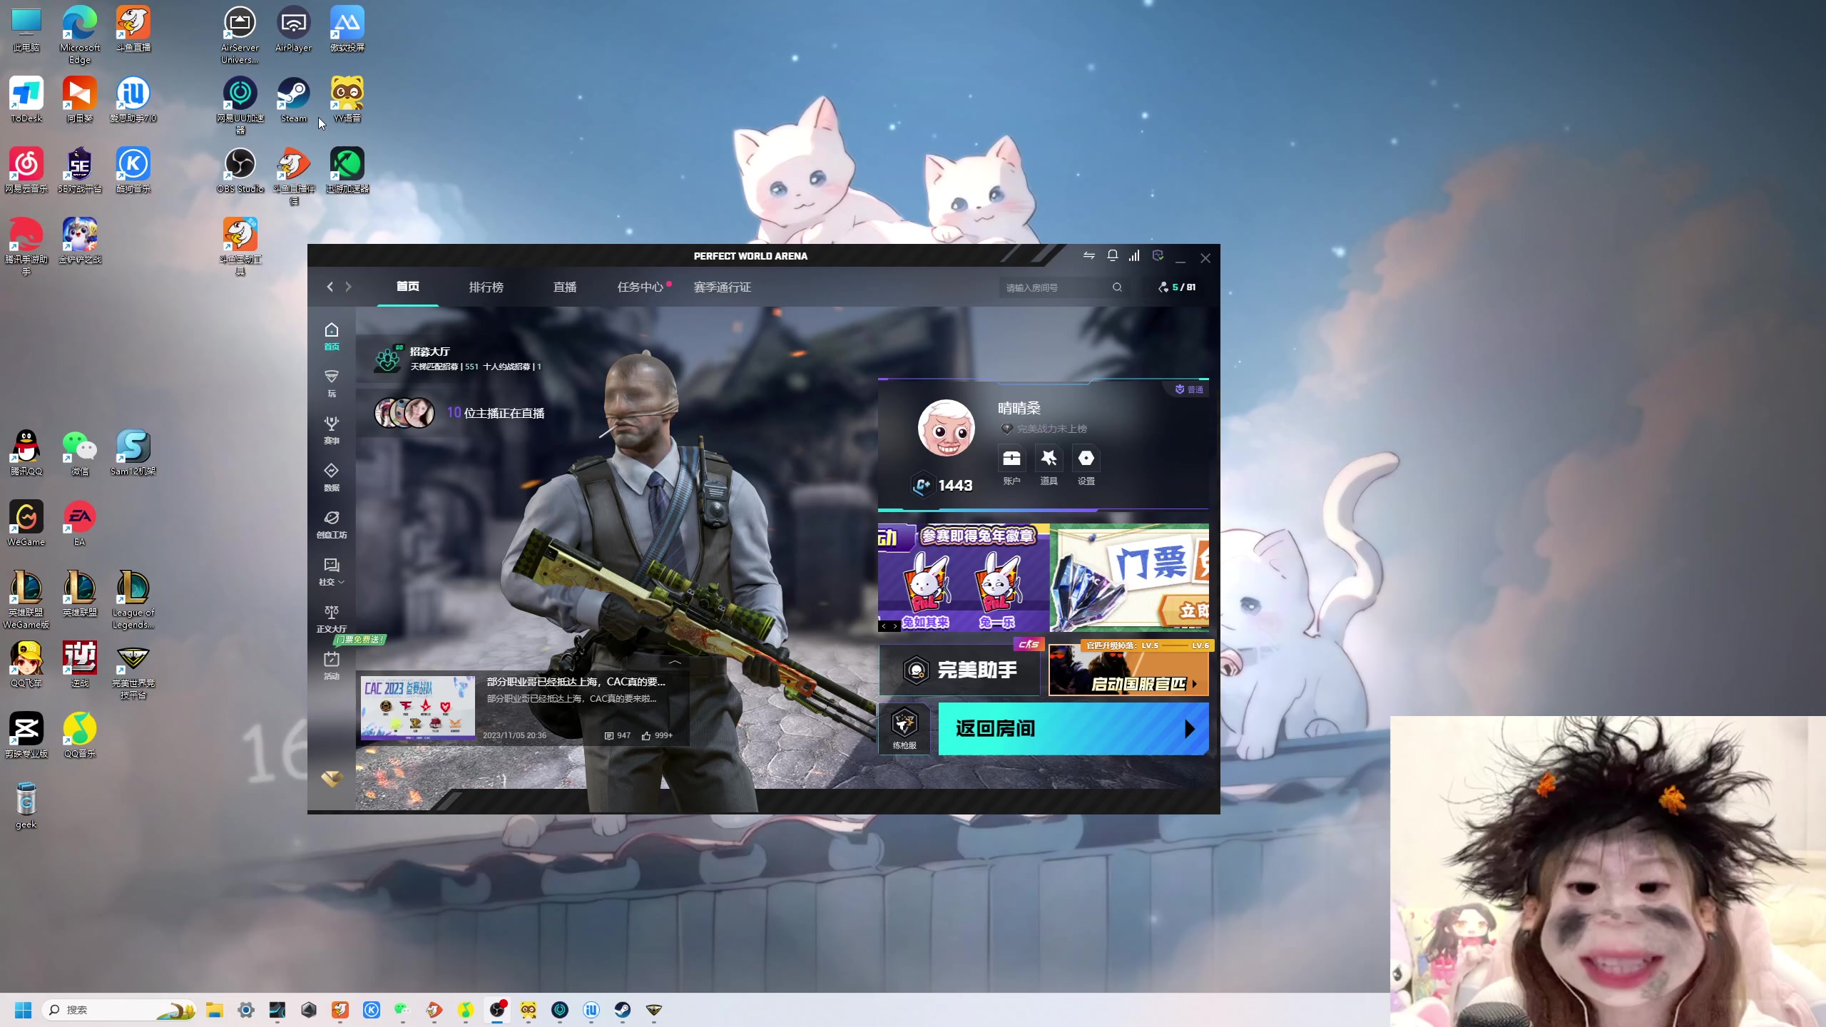Open the 练枪服 aim practice server icon

click(904, 728)
